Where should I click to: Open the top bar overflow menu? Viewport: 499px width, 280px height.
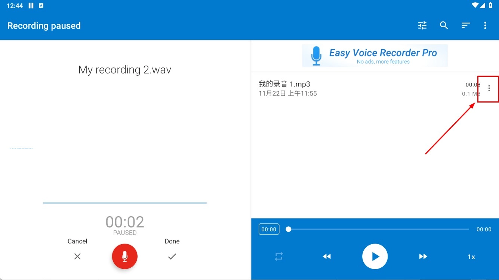pos(485,25)
